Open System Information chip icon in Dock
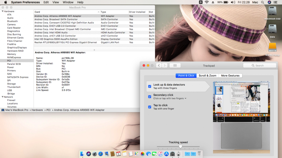The height and width of the screenshot is (158, 282). [179, 154]
